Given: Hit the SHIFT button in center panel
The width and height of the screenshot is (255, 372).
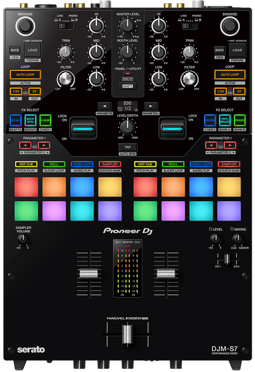Looking at the screenshot, I should [x=128, y=86].
